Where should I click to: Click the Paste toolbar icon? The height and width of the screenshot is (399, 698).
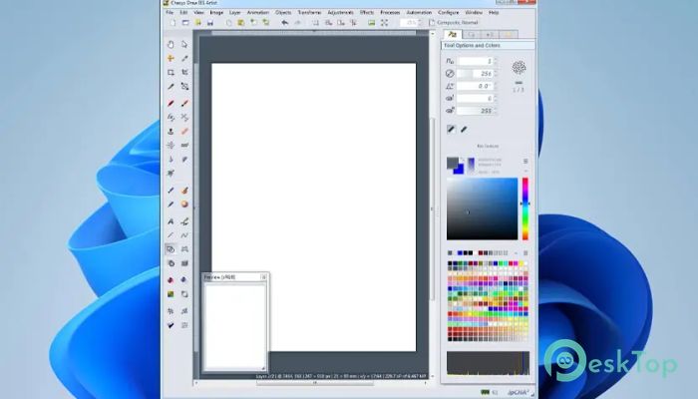241,23
